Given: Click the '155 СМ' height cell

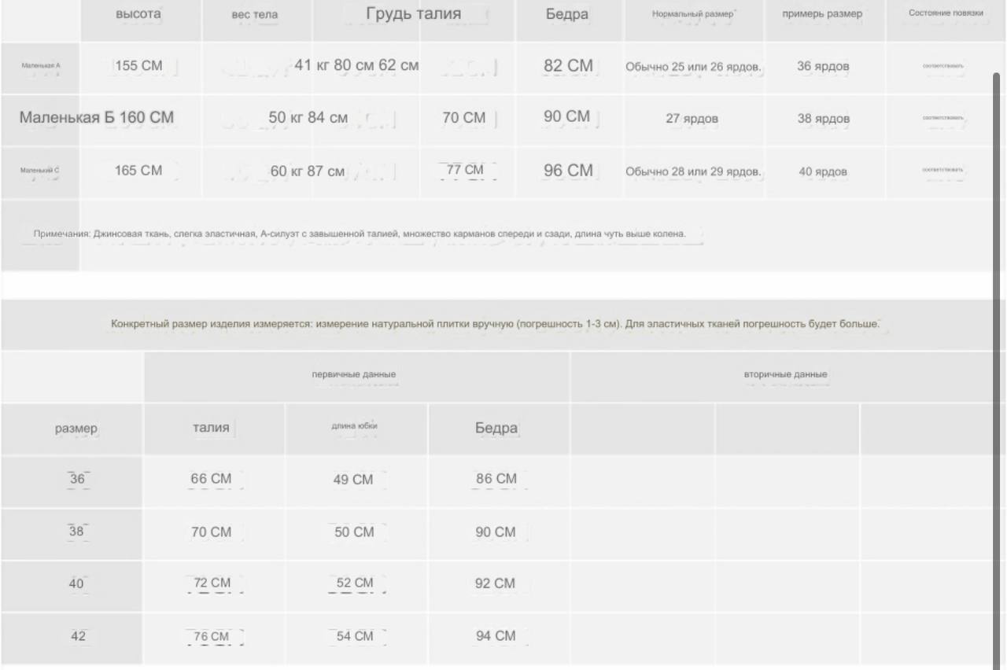Looking at the screenshot, I should pyautogui.click(x=138, y=66).
